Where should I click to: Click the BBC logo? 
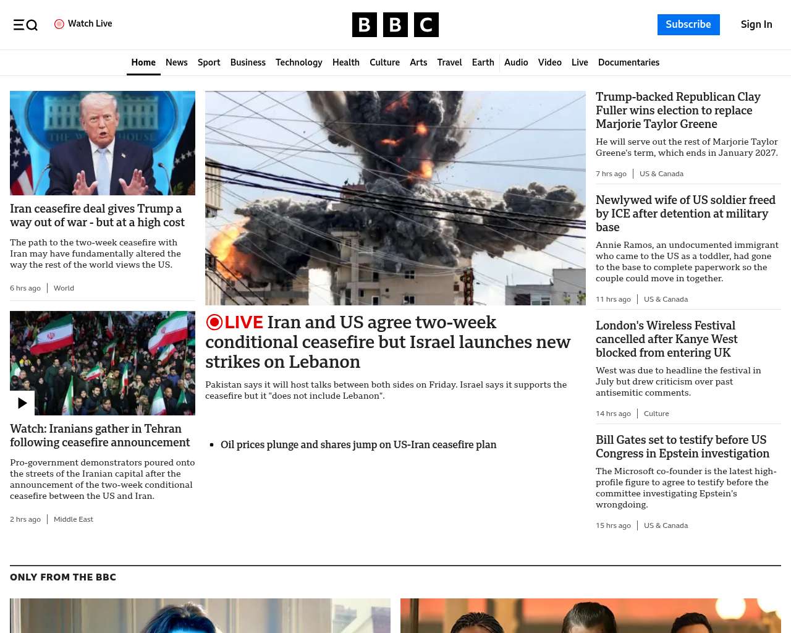point(395,25)
